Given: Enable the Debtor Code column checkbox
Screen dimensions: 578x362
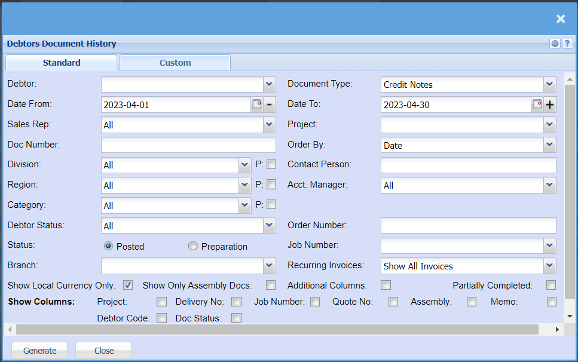Looking at the screenshot, I should click(x=161, y=318).
